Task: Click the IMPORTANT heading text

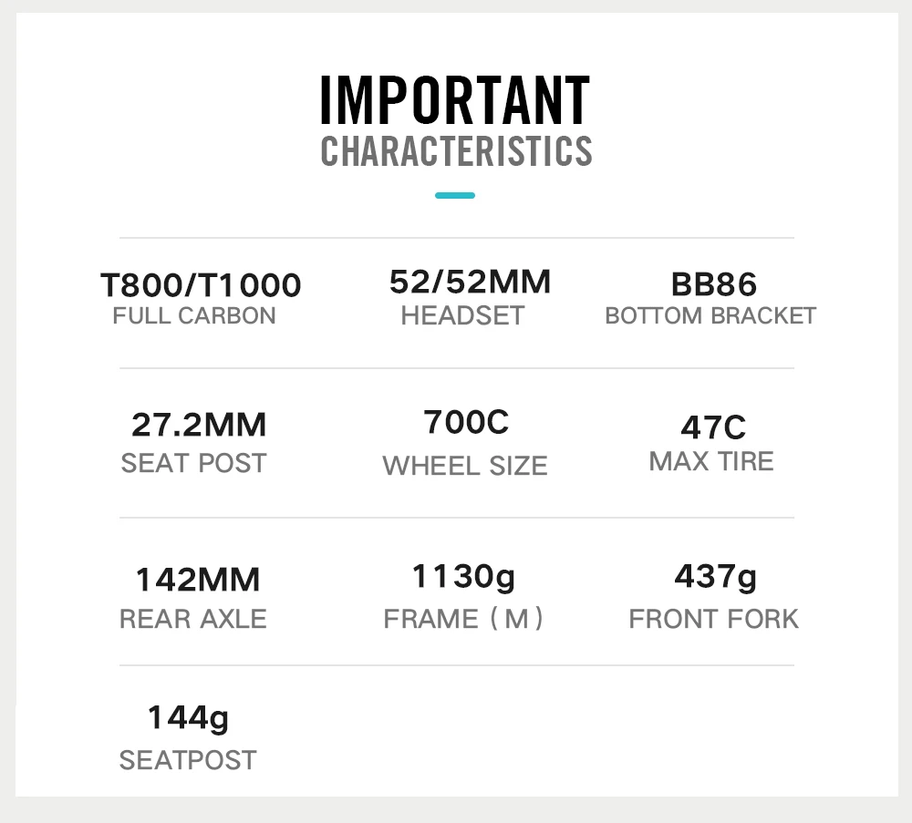Action: pos(455,100)
